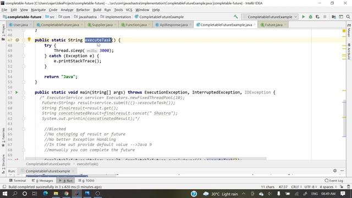Click the line position 47:37 indicator
The image size is (352, 198).
coord(283,187)
